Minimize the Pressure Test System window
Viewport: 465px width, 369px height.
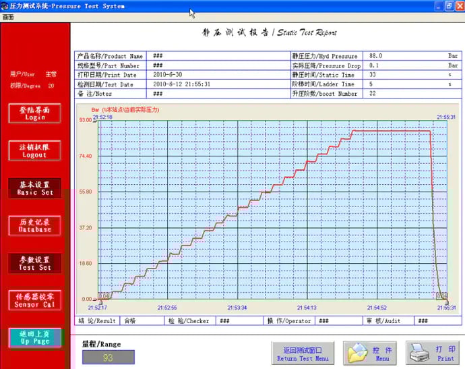coord(439,6)
